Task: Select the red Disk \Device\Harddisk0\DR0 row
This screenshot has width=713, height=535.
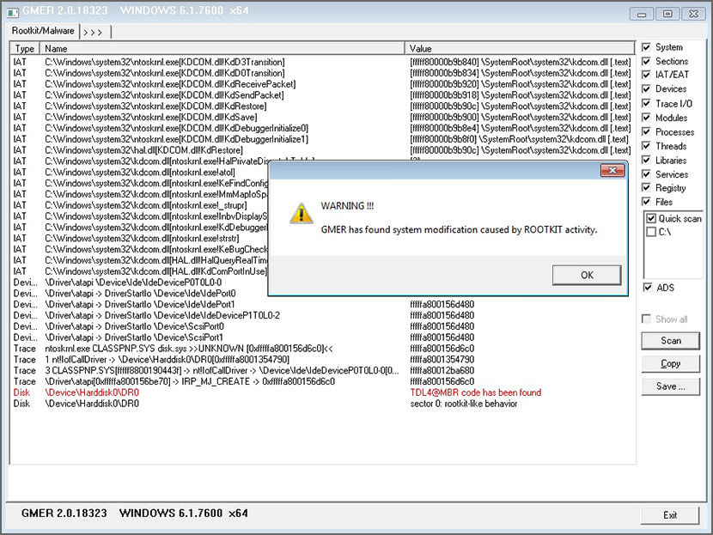Action: [322, 392]
